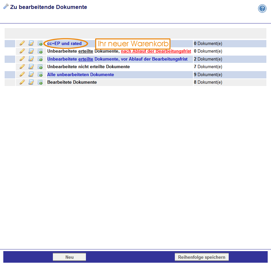
Task: Click pencil icon for vor Ablauf der Bearbeitungsfrist row
Action: point(22,59)
